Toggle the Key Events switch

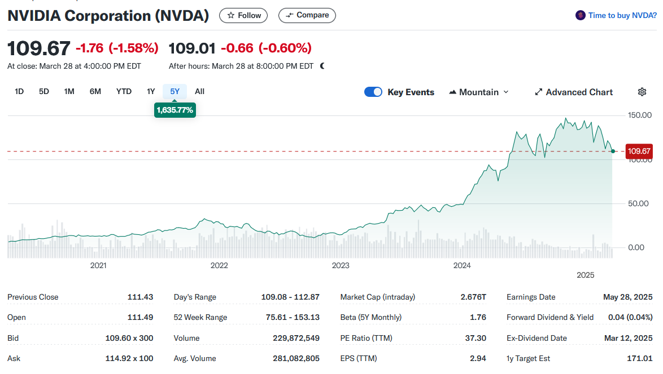point(373,92)
